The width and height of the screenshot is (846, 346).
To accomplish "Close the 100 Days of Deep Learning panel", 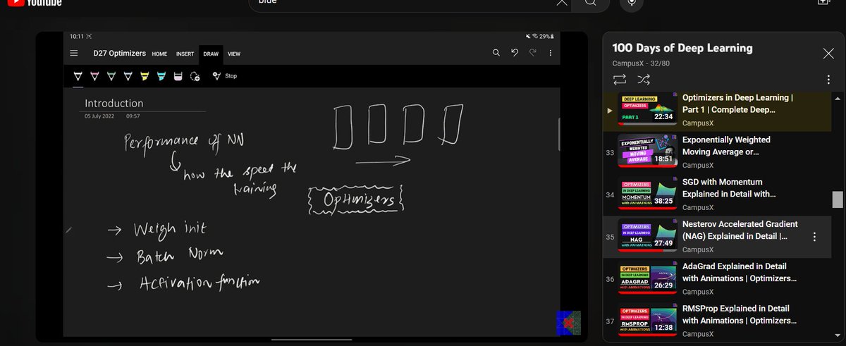I will pyautogui.click(x=828, y=54).
